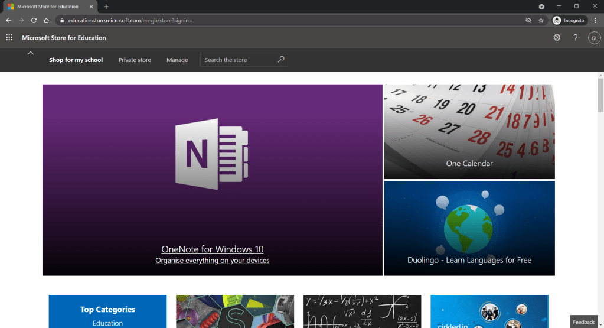Open the Duolingo app tile

pyautogui.click(x=469, y=228)
